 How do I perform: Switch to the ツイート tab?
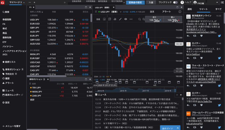coord(203,9)
